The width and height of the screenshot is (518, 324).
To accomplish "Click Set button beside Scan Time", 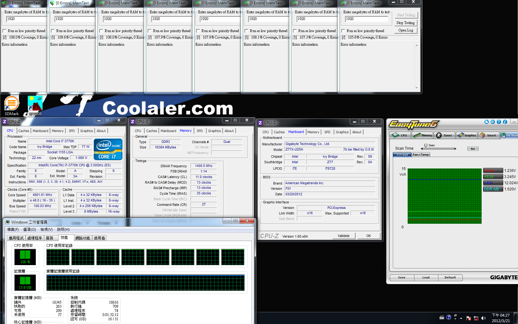I will [473, 149].
